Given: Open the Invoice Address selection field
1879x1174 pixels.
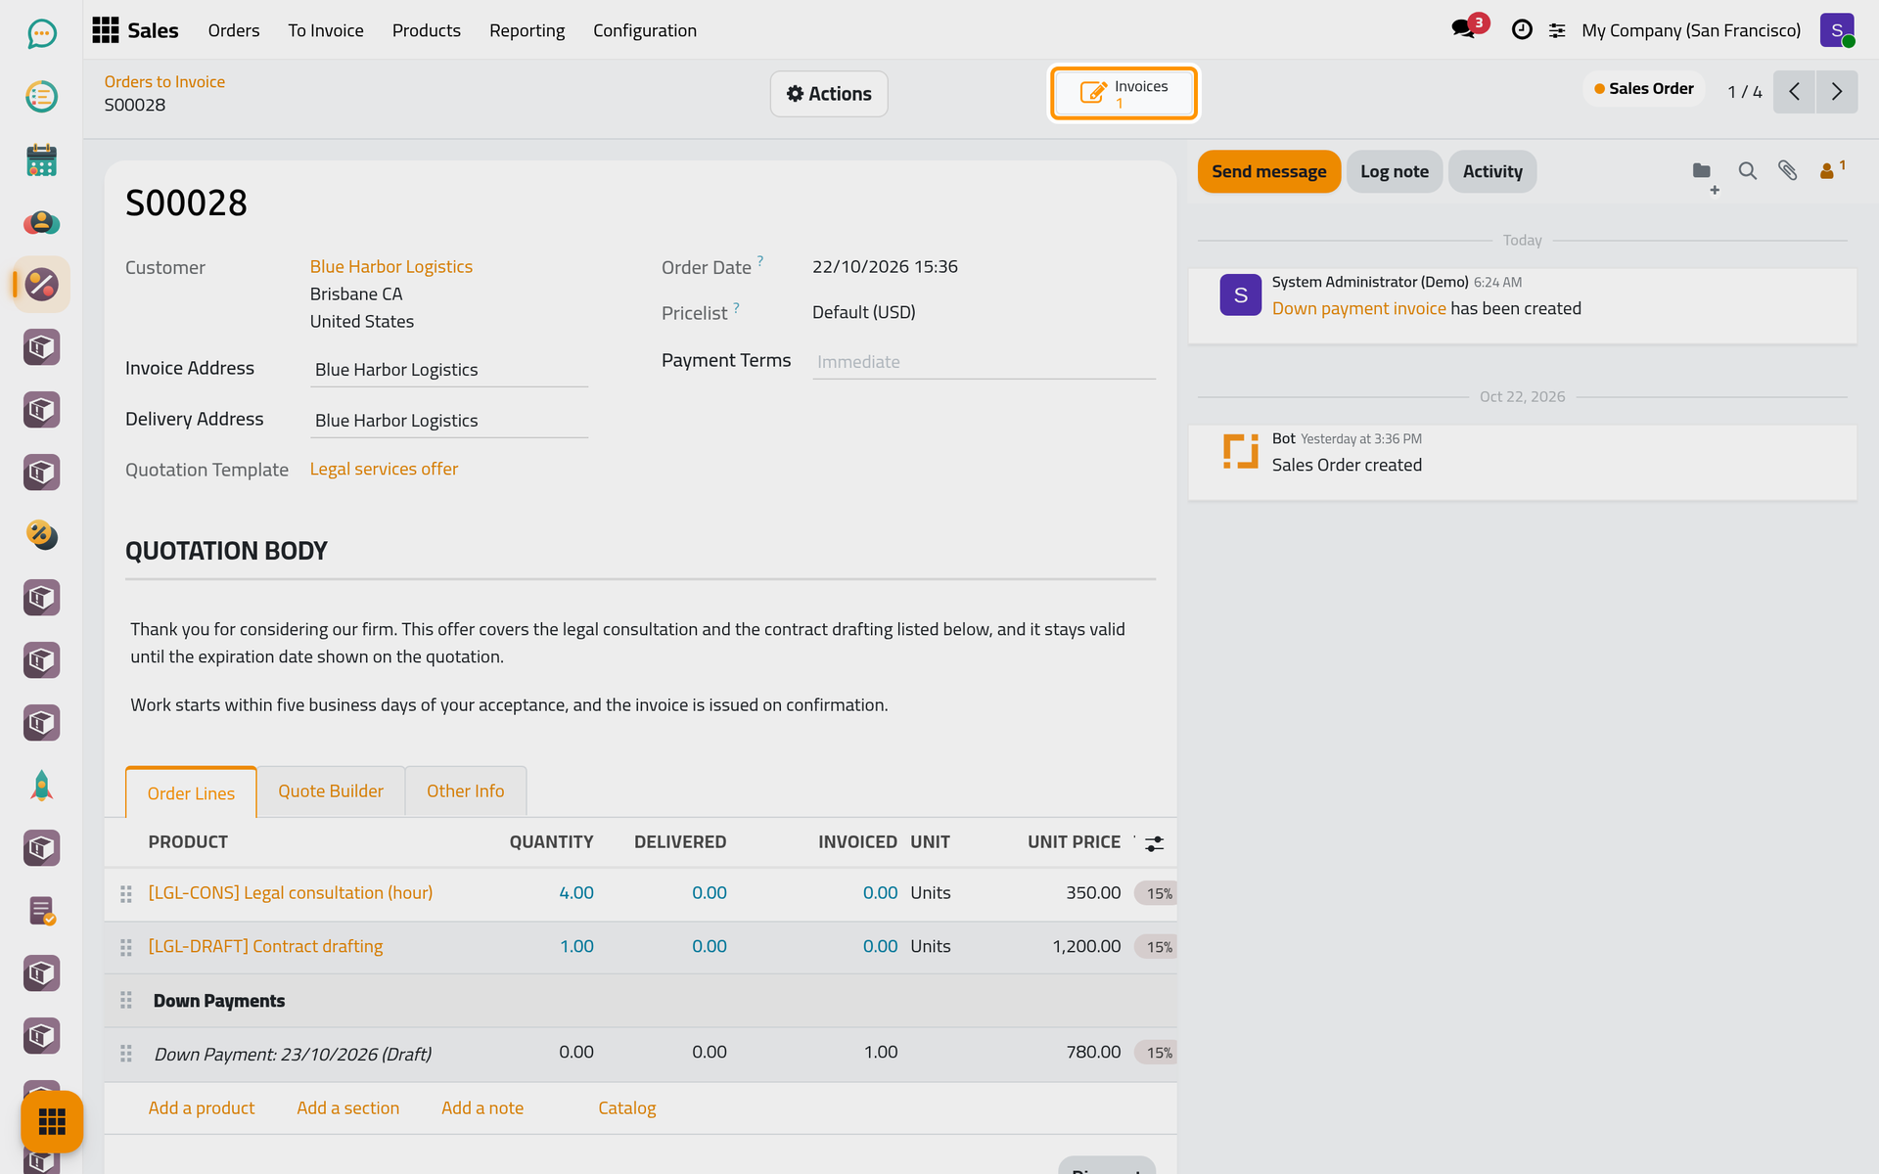Looking at the screenshot, I should click(x=448, y=370).
